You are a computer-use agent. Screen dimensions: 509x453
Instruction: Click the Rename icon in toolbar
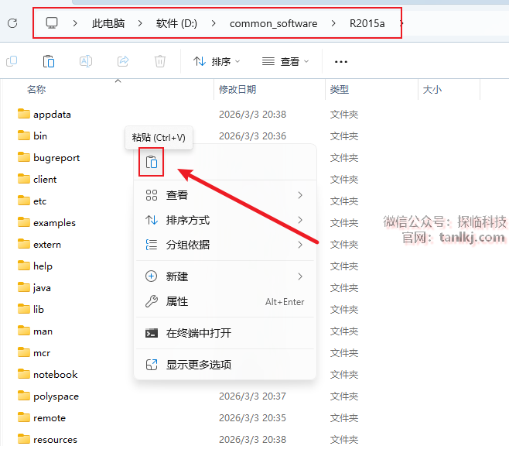pos(86,61)
